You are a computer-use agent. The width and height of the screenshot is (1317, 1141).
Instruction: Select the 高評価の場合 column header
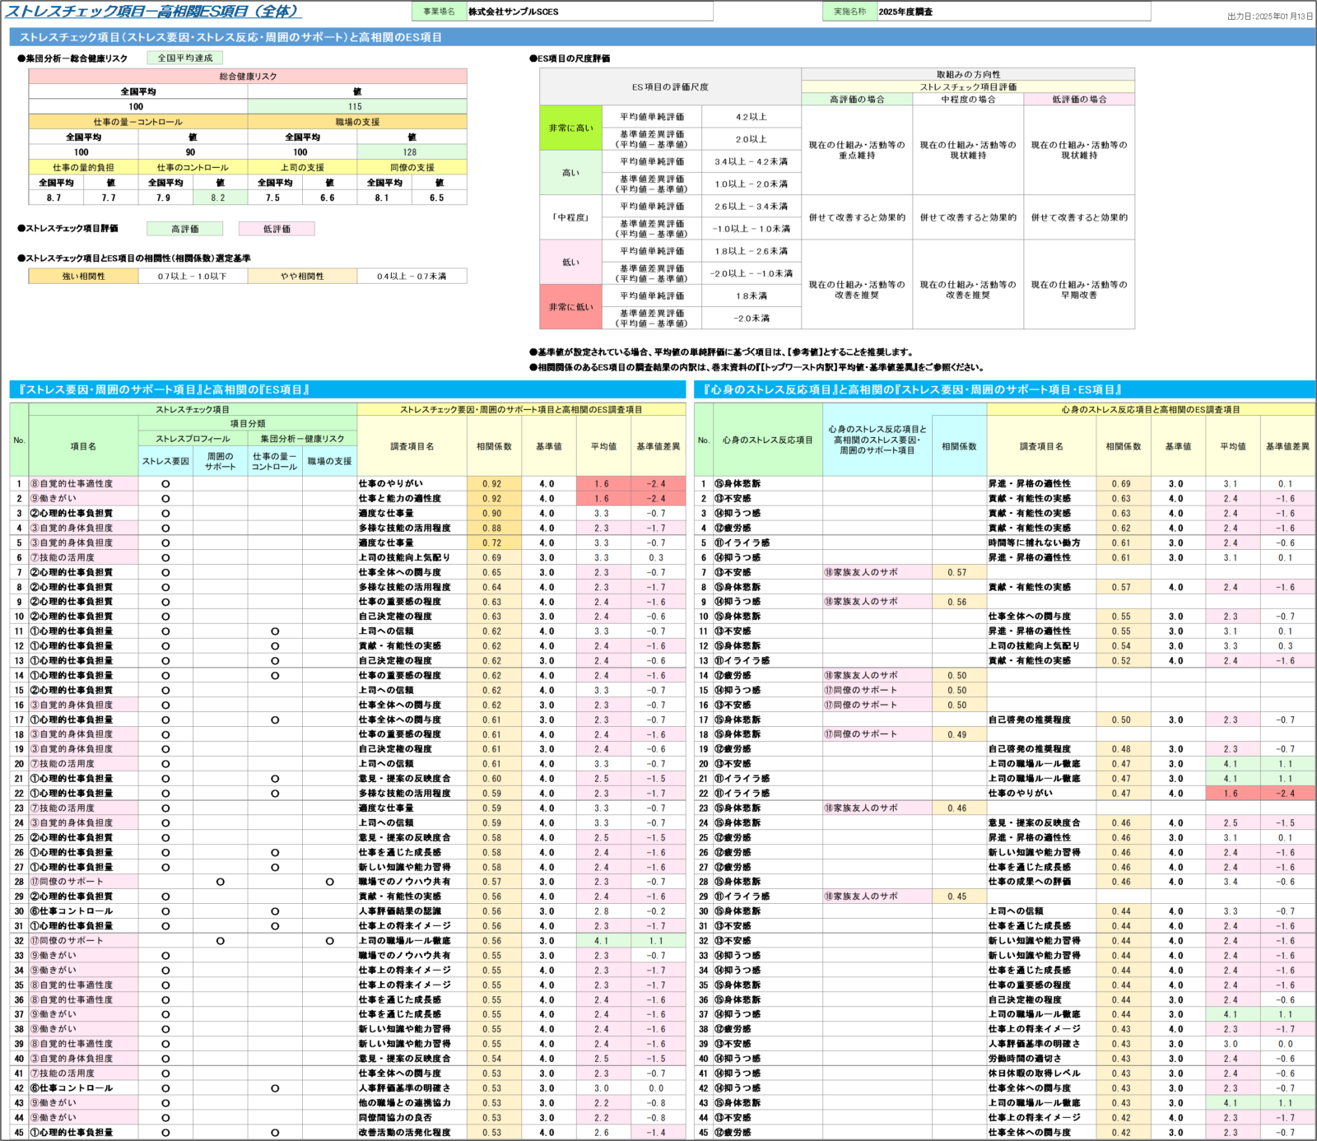(x=857, y=100)
